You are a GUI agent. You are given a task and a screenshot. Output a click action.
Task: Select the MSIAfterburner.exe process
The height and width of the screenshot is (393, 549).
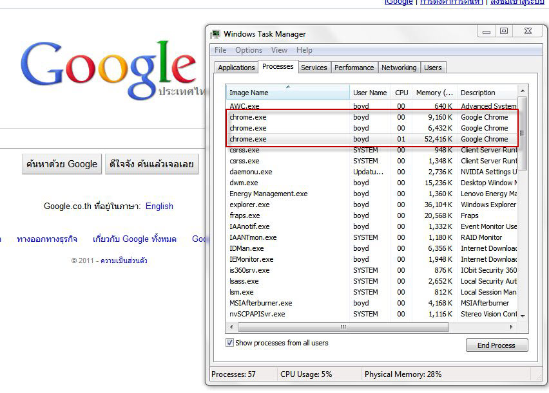pos(372,303)
